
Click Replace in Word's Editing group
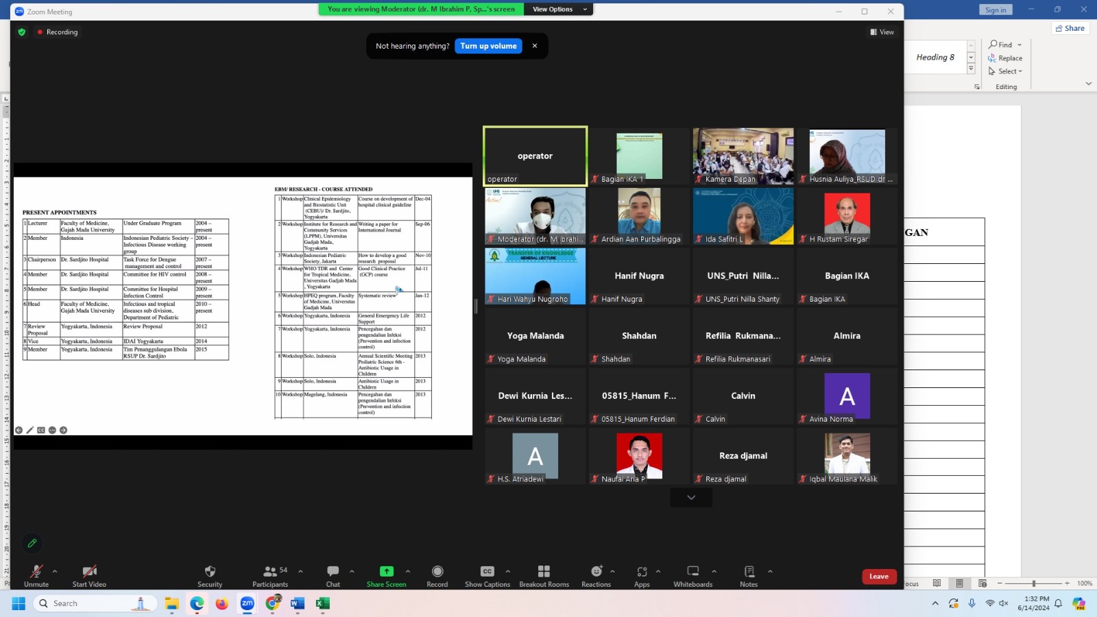coord(1005,58)
